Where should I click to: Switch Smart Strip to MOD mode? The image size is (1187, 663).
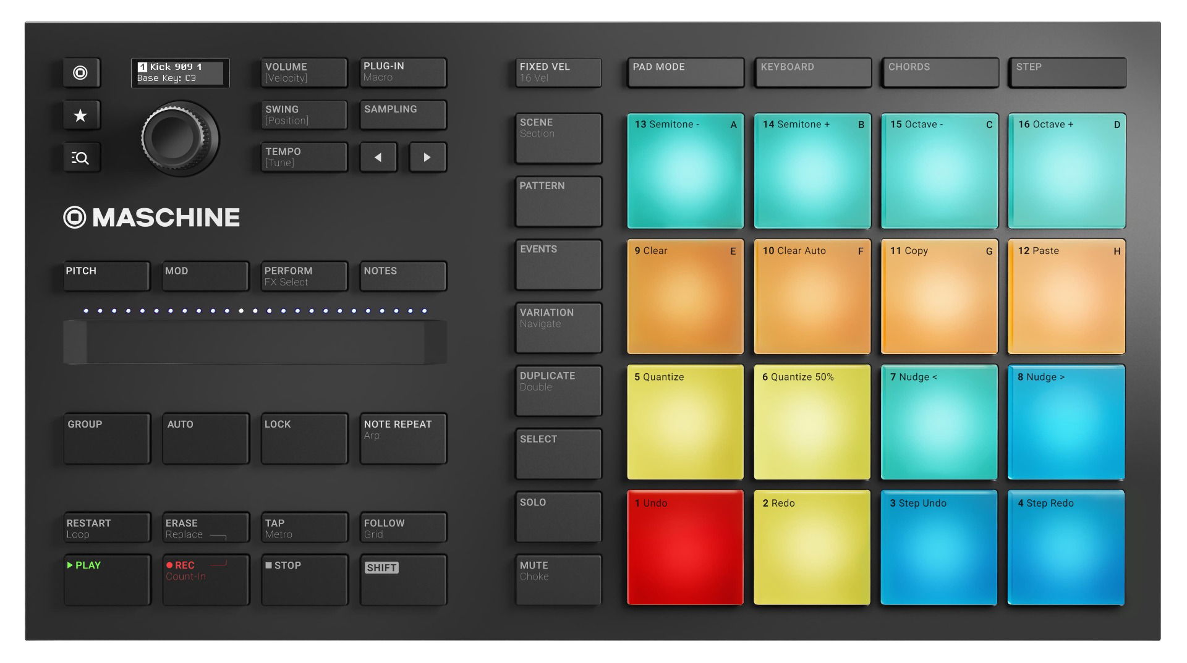coord(205,276)
